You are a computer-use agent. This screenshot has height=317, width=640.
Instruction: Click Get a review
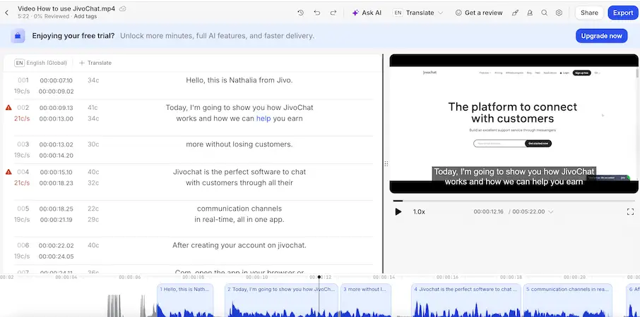(x=479, y=13)
